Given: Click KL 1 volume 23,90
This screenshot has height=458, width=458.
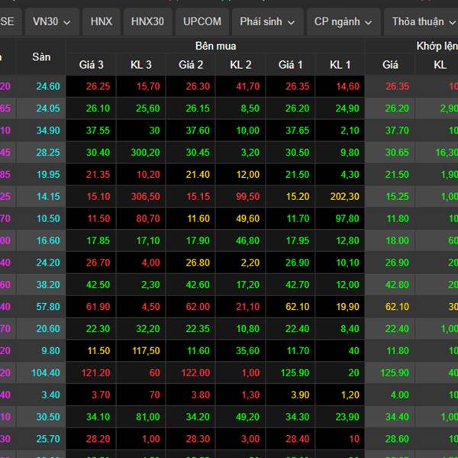Looking at the screenshot, I should pos(347,417).
